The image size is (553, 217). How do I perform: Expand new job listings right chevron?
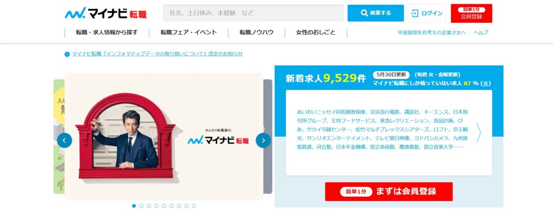point(479,132)
